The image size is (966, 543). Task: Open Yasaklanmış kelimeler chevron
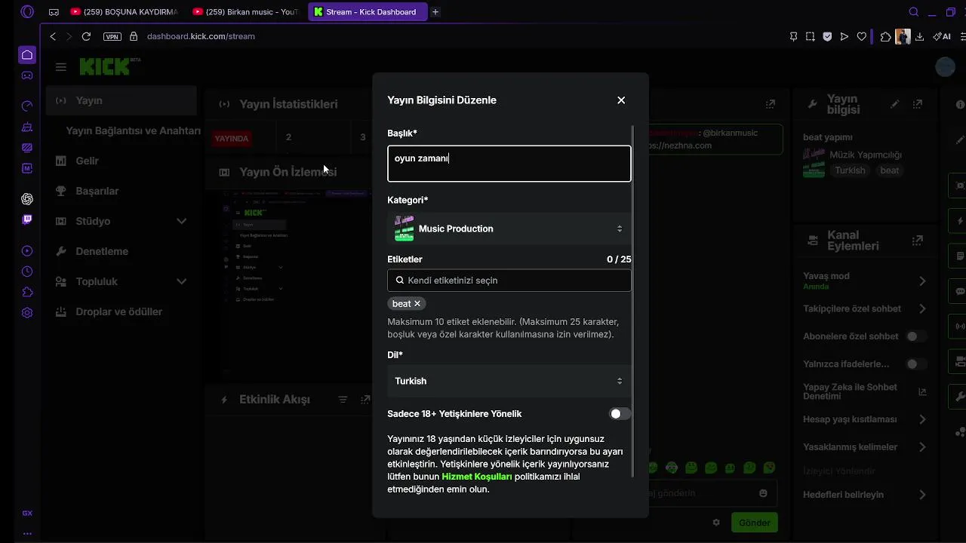(922, 447)
